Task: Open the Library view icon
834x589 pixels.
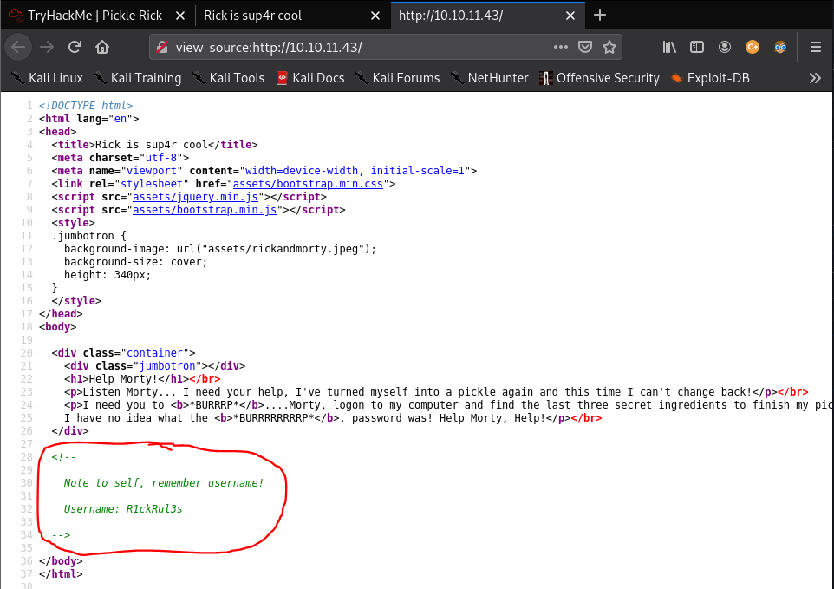Action: [669, 48]
